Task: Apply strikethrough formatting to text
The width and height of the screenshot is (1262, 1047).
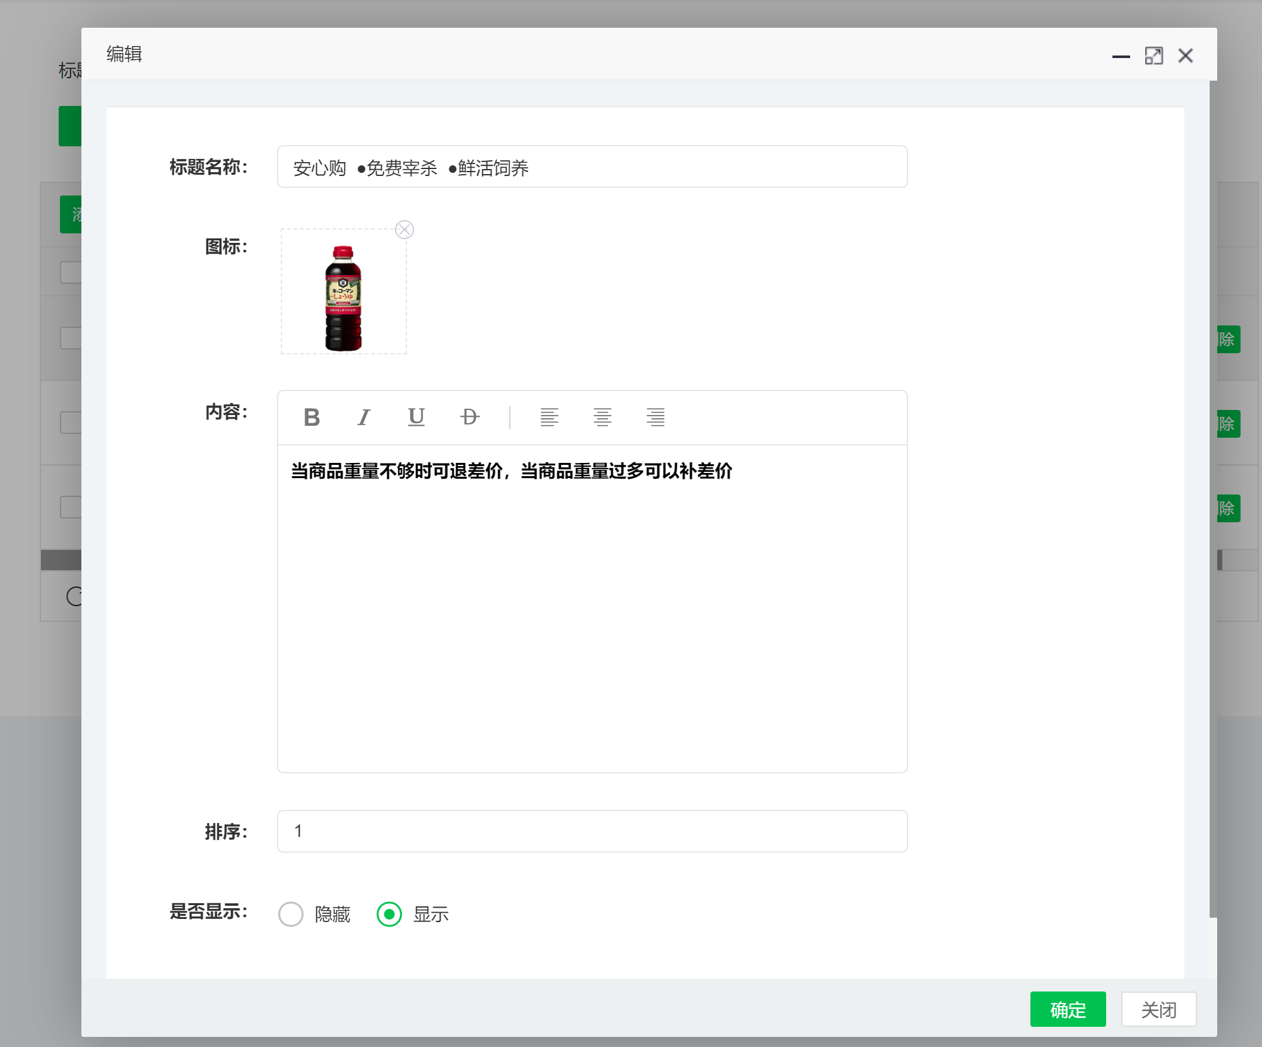Action: pyautogui.click(x=469, y=417)
